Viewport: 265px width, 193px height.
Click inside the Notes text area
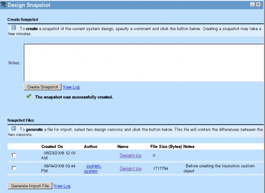point(144,63)
